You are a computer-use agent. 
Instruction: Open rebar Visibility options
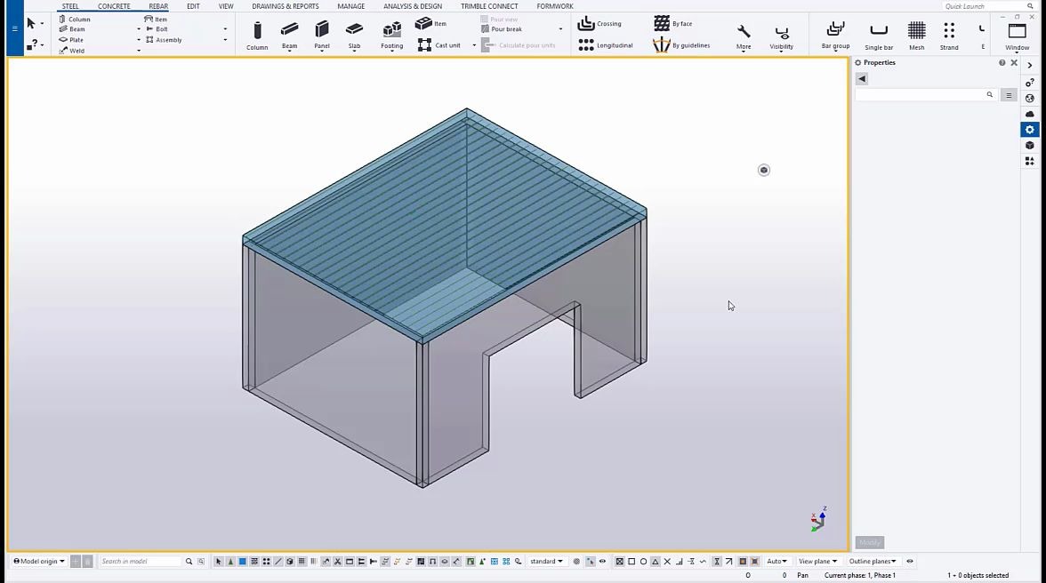coord(781,36)
